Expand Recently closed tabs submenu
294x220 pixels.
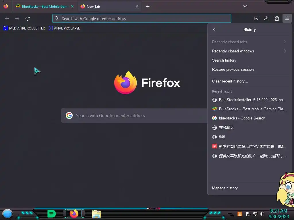tap(249, 42)
